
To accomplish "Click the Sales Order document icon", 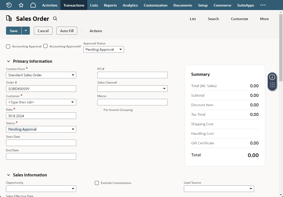I will click(9, 18).
